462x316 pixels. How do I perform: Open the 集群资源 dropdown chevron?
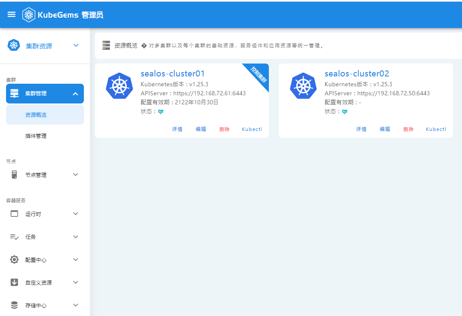pyautogui.click(x=76, y=45)
